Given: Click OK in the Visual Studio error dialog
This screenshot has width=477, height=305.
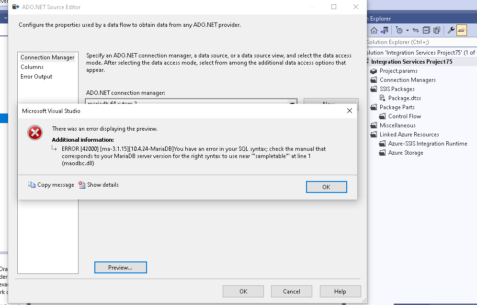Looking at the screenshot, I should coord(326,187).
